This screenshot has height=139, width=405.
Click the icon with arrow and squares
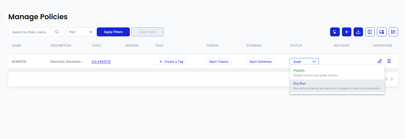point(382,32)
